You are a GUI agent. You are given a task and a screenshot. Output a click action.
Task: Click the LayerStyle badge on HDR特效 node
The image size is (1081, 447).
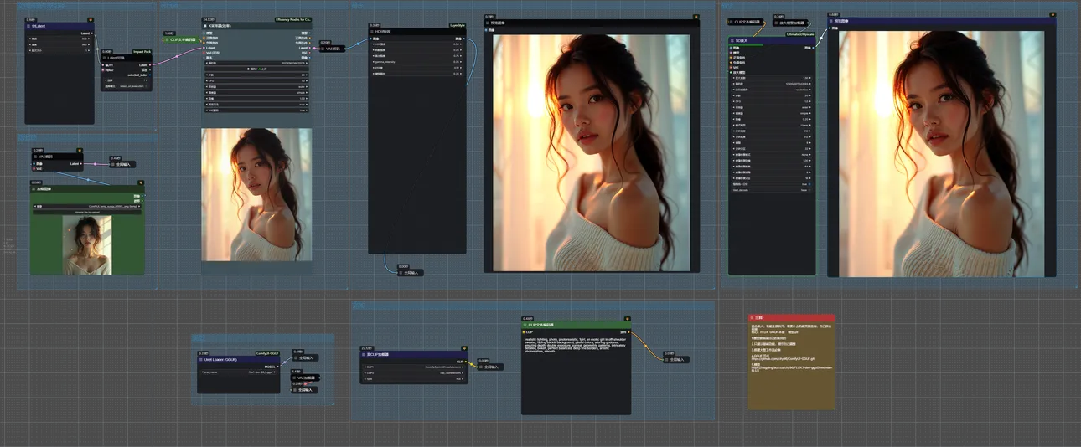pyautogui.click(x=458, y=25)
